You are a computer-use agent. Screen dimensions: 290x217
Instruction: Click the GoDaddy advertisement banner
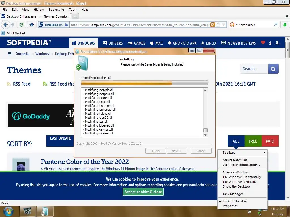tap(40, 115)
